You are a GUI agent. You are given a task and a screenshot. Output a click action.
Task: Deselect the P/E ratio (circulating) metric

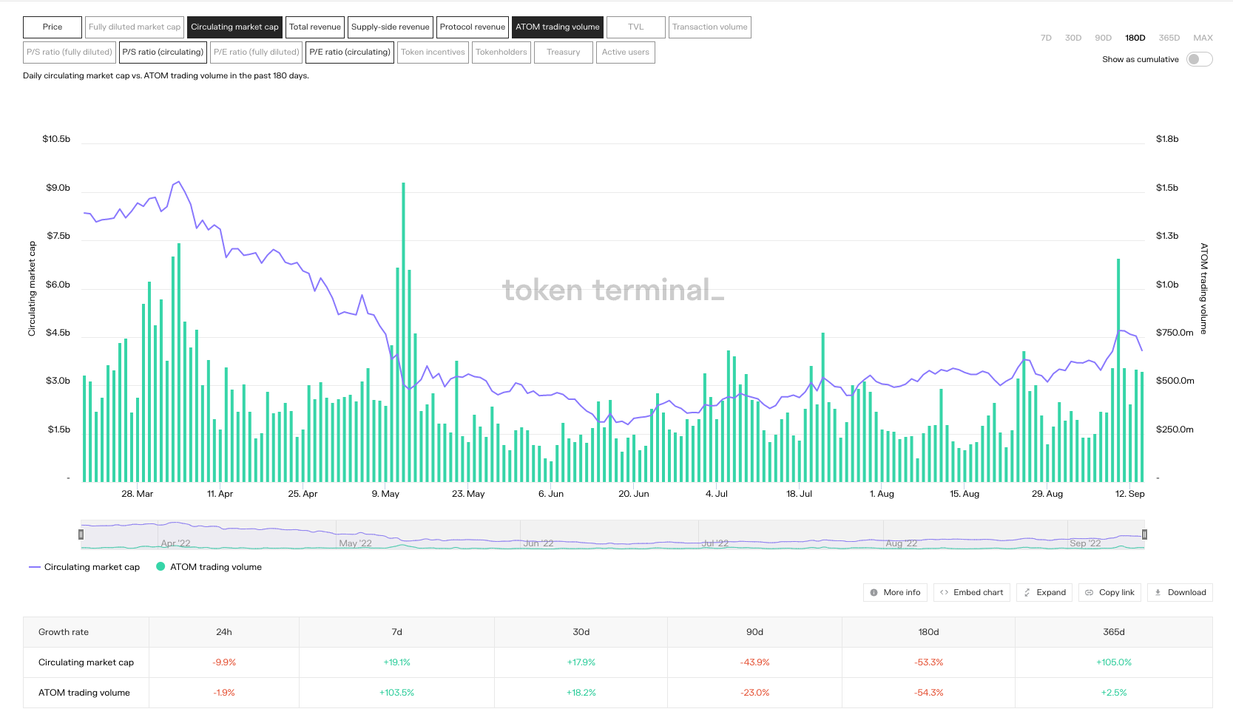tap(349, 52)
